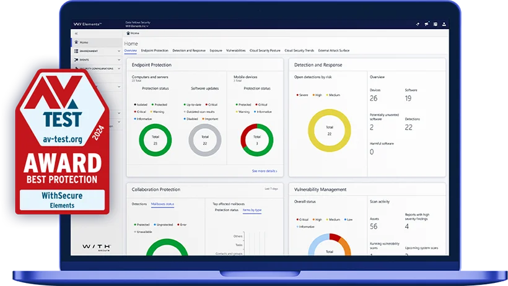Click the orange segment of Vulnerability donut
Image resolution: width=508 pixels, height=286 pixels.
347,246
